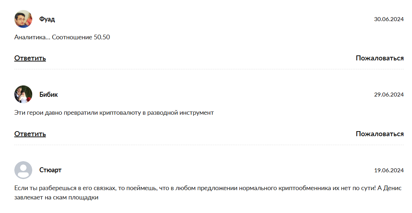
Task: Click Бибик's profile avatar photo
Action: coord(23,94)
